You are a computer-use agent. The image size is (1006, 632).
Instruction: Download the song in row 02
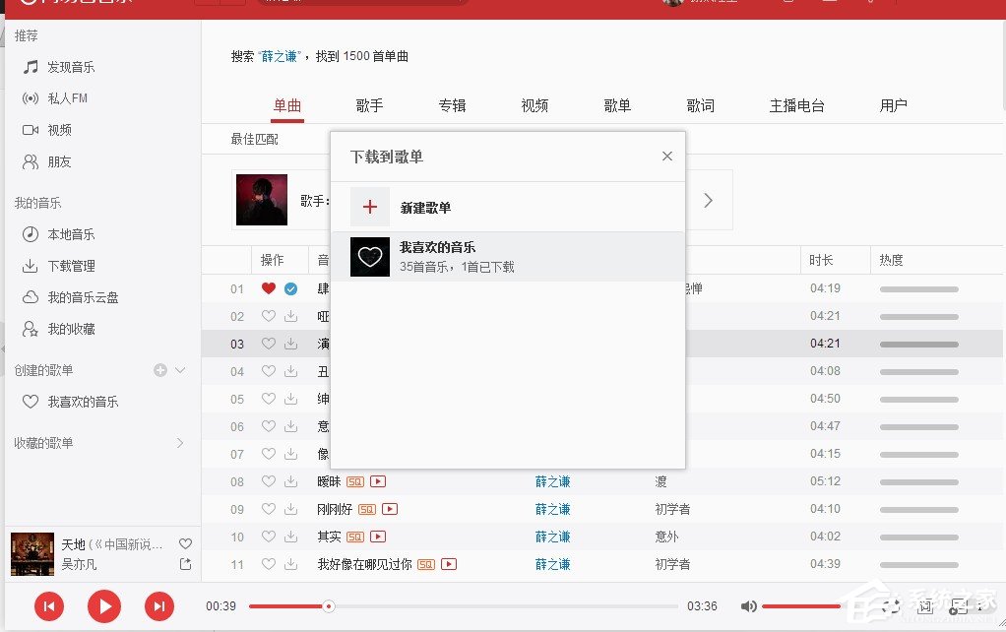pos(289,315)
